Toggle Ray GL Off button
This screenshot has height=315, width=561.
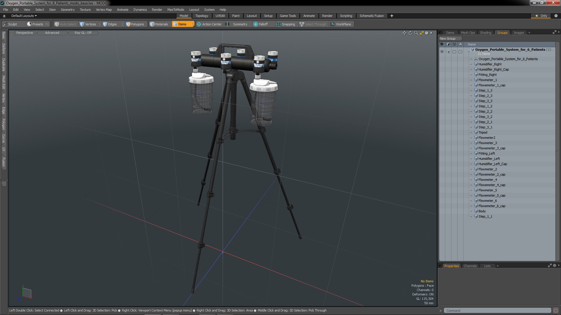83,33
